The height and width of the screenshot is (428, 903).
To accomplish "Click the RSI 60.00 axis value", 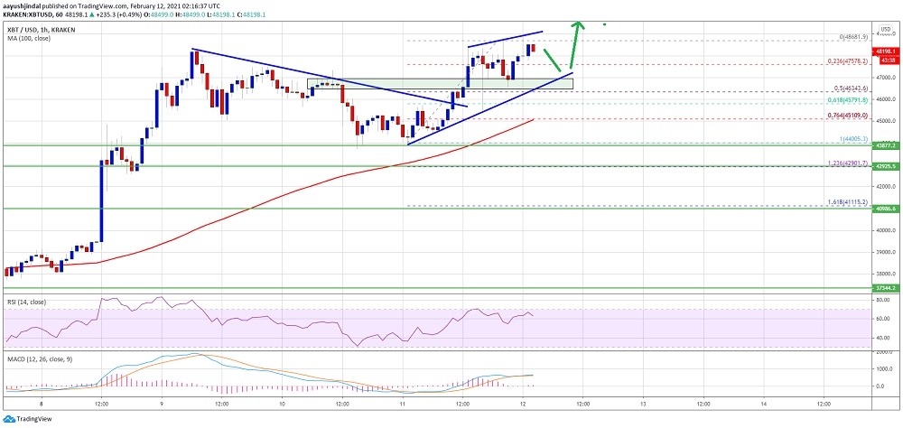I will (885, 319).
